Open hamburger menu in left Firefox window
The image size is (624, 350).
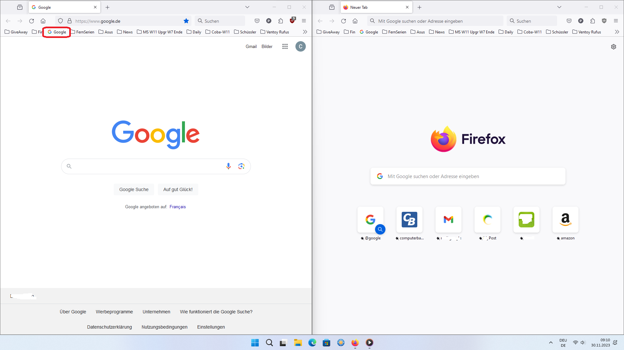[304, 21]
